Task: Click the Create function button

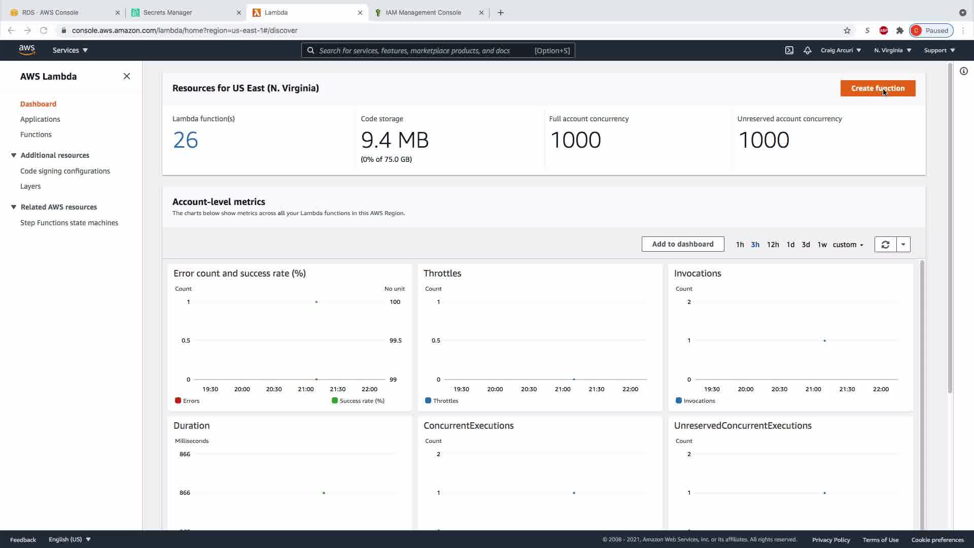Action: [878, 88]
